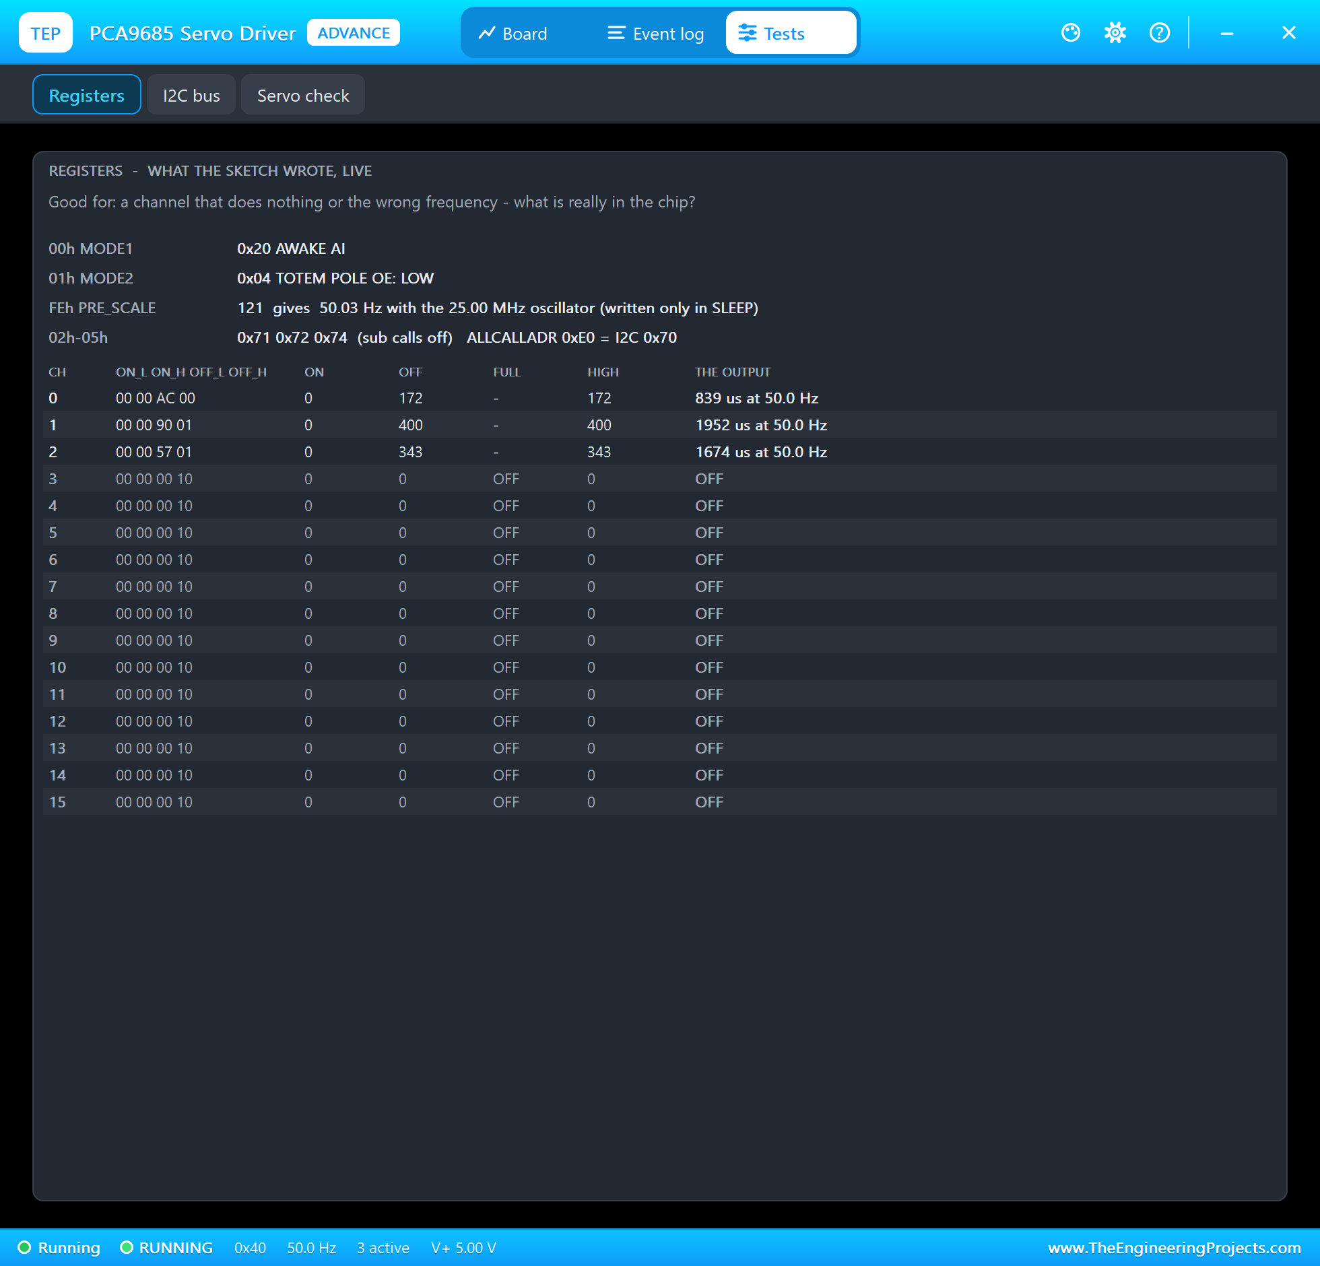Click the OFF value 400 in channel 1
The width and height of the screenshot is (1320, 1266).
411,425
